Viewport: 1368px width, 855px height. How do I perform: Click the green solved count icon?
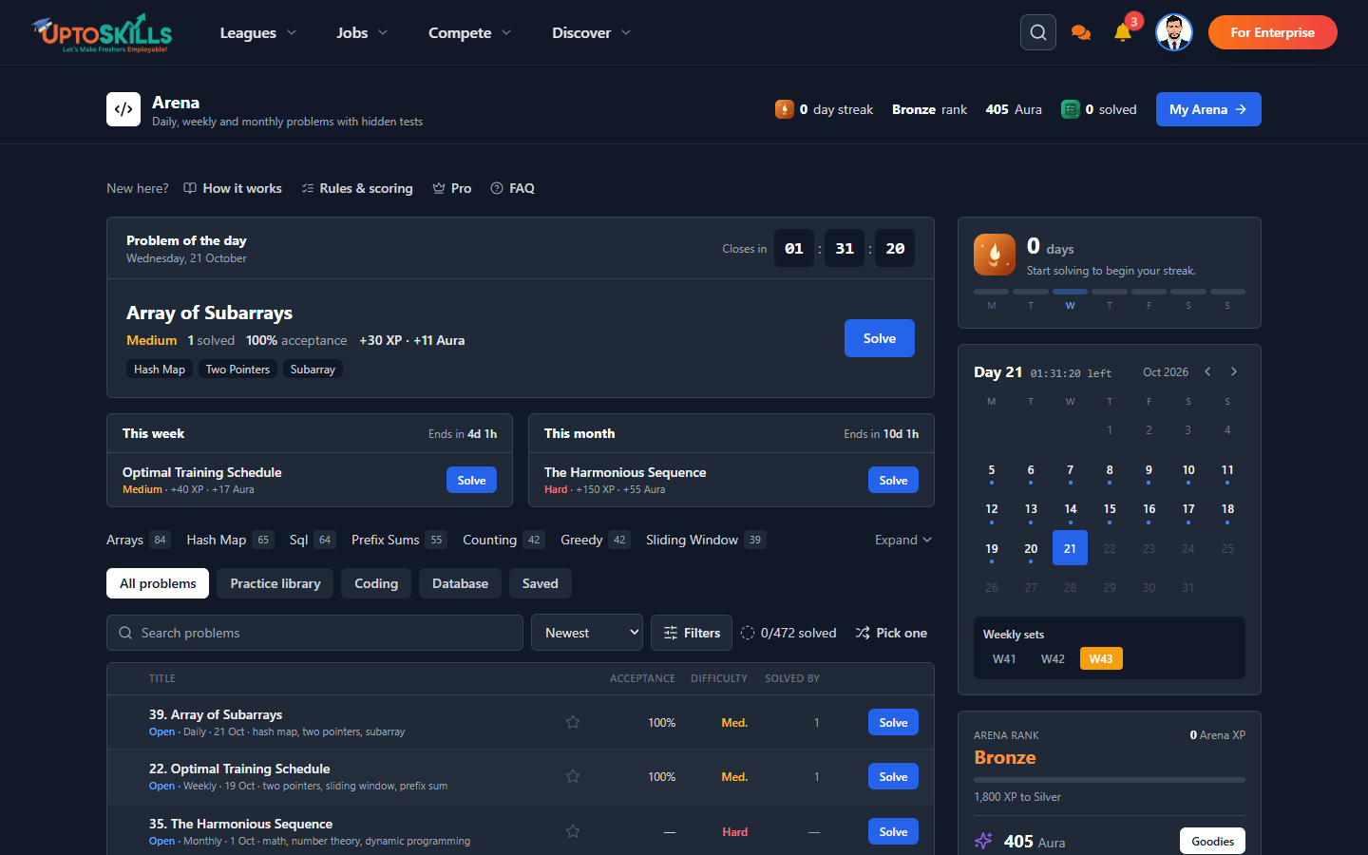point(1071,109)
